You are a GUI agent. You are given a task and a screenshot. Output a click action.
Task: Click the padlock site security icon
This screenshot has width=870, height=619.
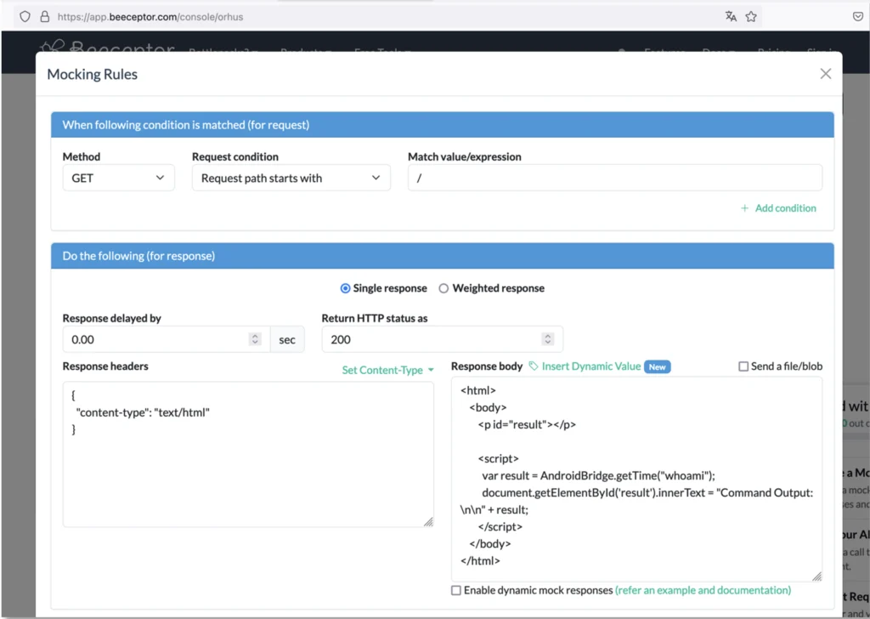[x=45, y=16]
